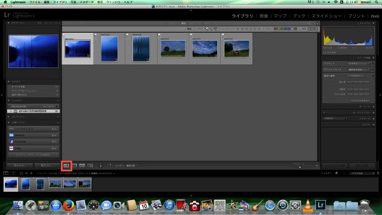This screenshot has height=215, width=382.
Task: Select the horse photo thumbnail in grid
Action: [236, 49]
